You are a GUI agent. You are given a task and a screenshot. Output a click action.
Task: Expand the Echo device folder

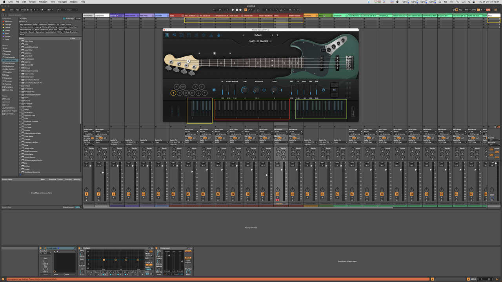pyautogui.click(x=20, y=119)
